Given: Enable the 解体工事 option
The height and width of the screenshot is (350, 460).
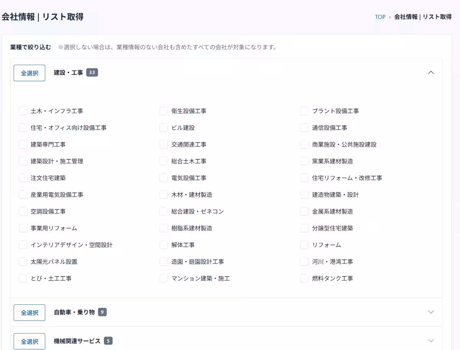Looking at the screenshot, I should (163, 245).
